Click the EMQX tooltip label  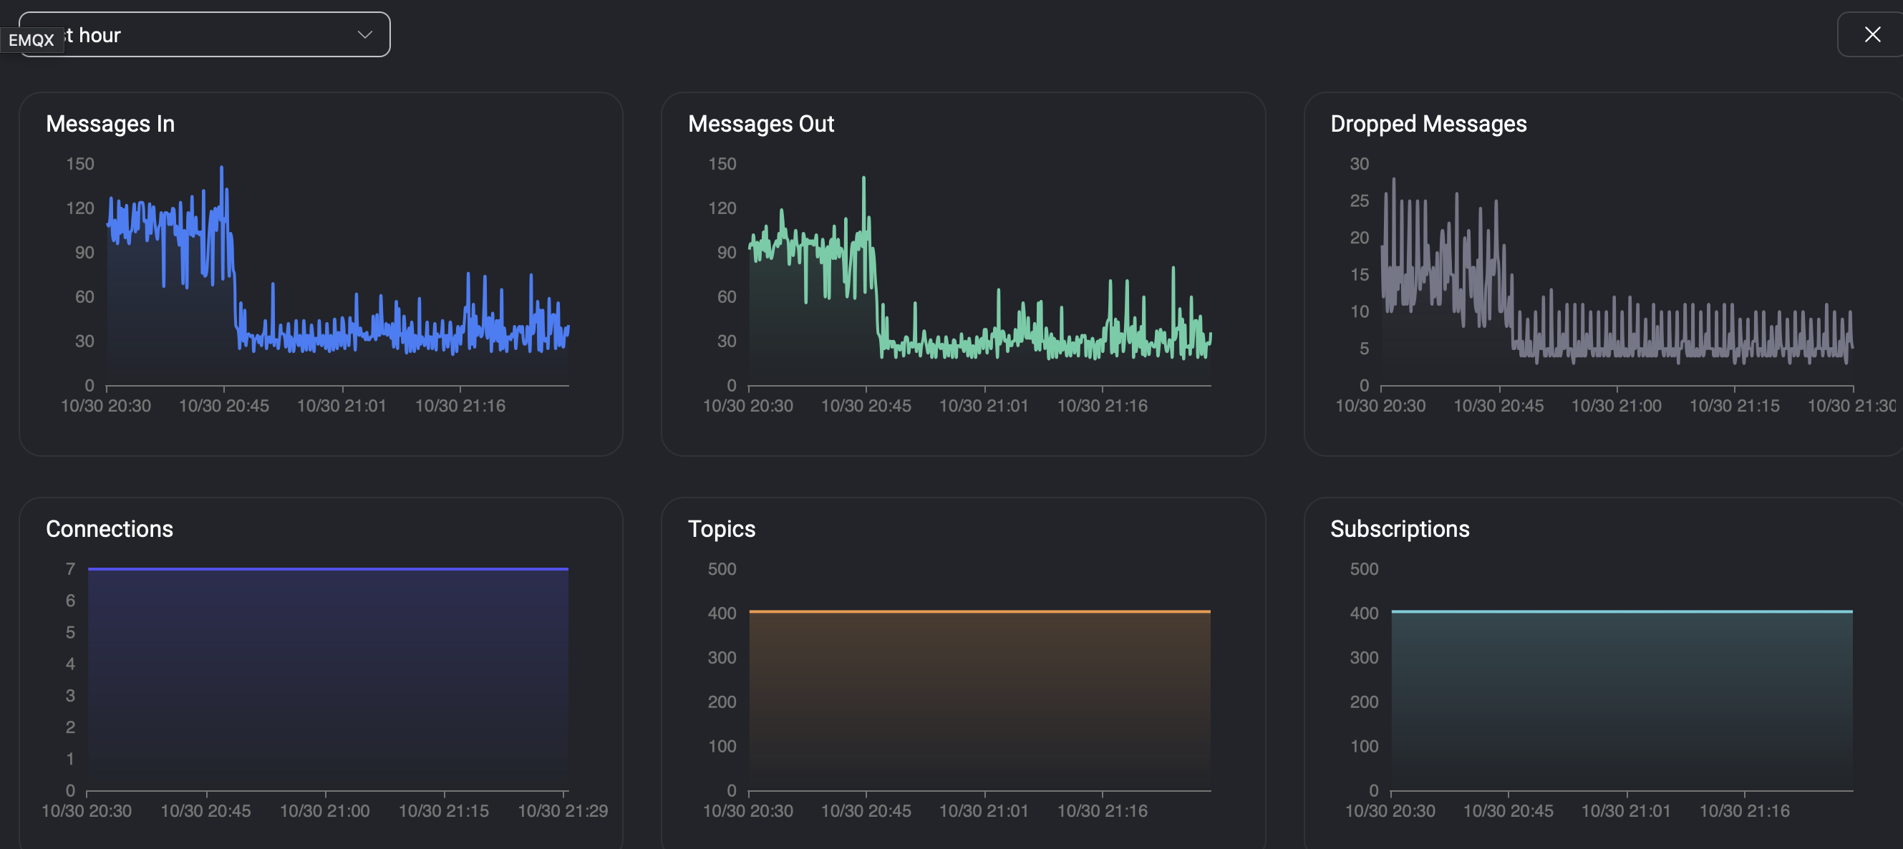(x=31, y=40)
